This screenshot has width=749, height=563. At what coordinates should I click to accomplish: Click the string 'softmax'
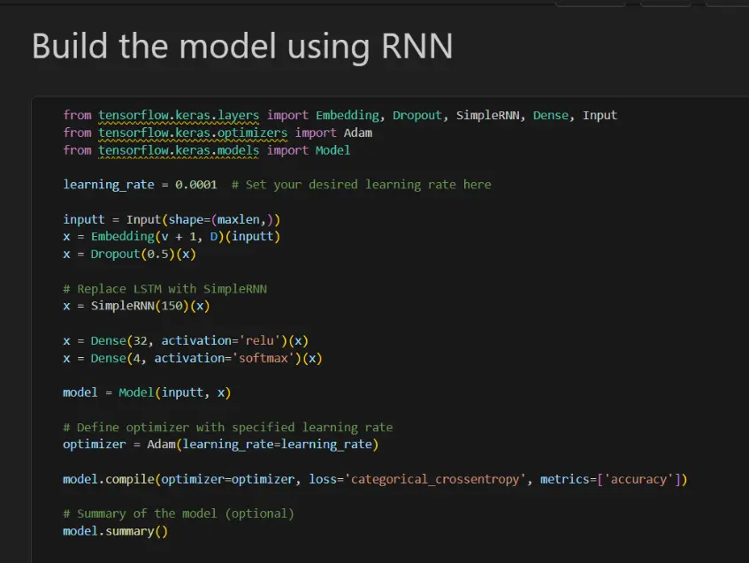coord(264,358)
